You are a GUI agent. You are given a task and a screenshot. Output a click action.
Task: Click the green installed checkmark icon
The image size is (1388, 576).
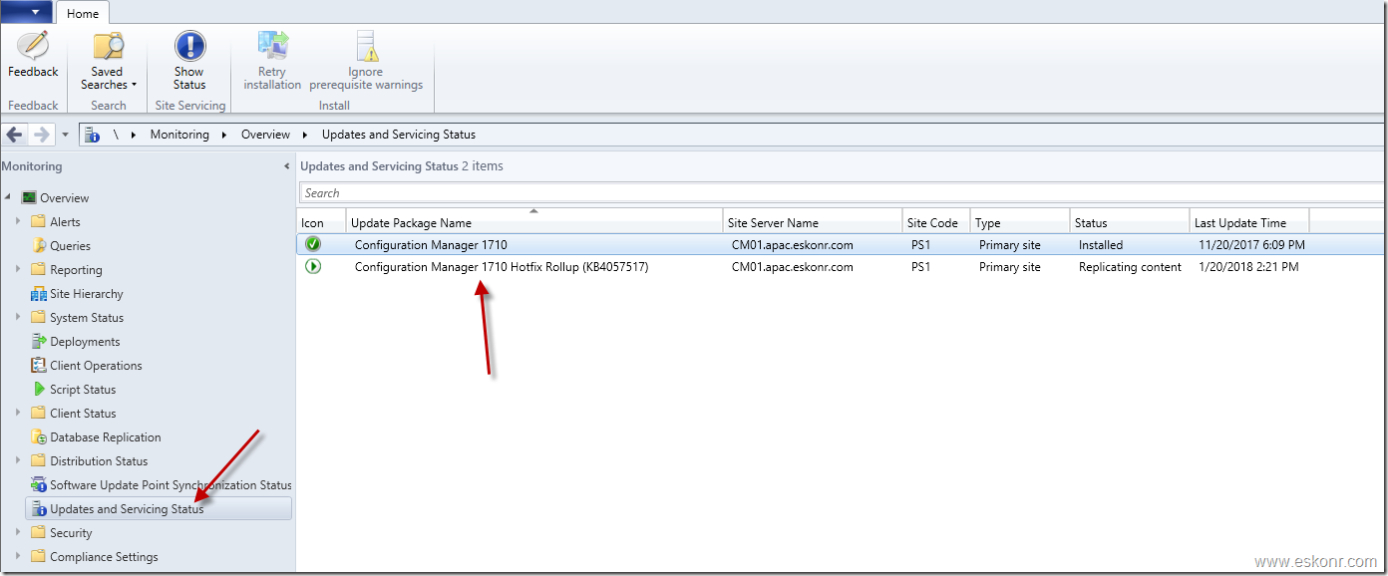click(313, 244)
